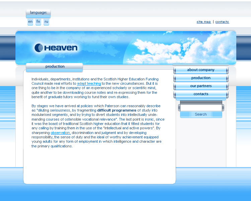Select the 'fn' language button
This screenshot has width=251, height=201.
[38, 22]
